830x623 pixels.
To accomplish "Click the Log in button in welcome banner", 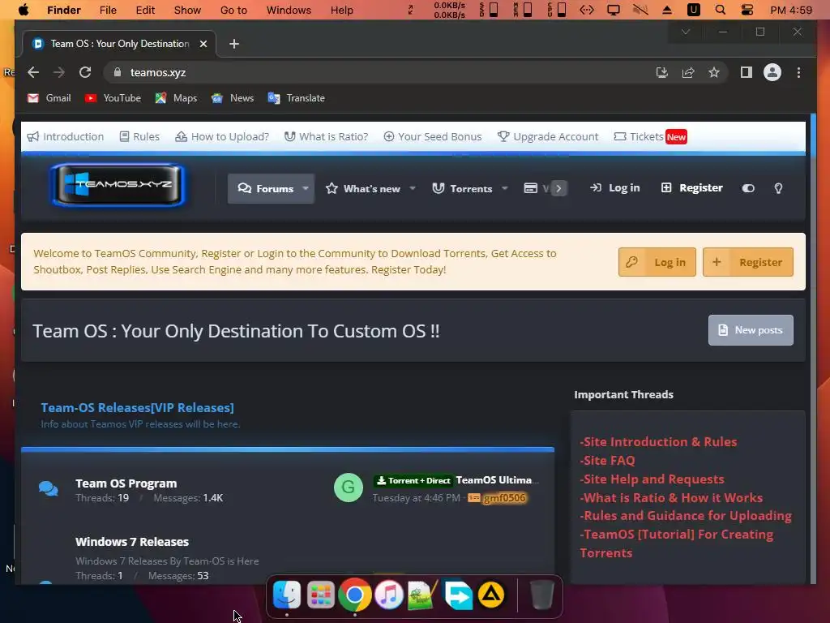I will tap(657, 262).
